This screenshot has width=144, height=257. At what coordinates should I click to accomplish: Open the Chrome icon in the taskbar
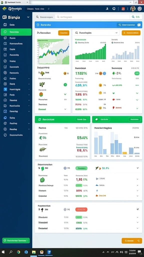coord(18,252)
